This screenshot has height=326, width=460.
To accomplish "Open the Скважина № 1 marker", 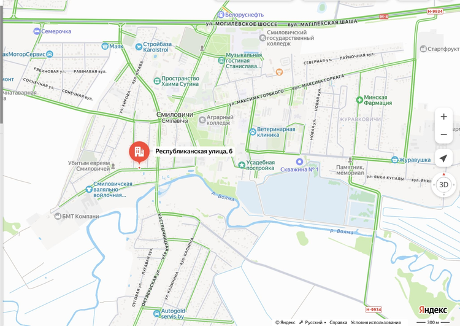I will [299, 162].
